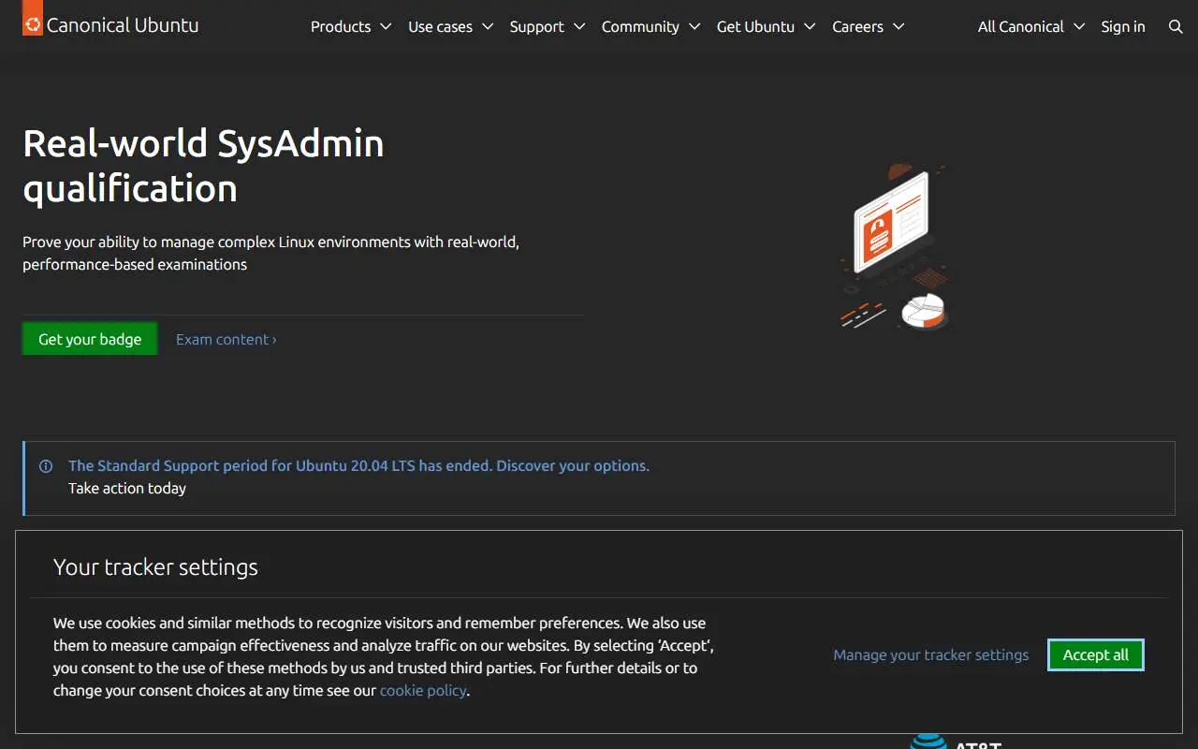Screen dimensions: 1198x749
Task: Click the Manage your tracker settings link
Action: (x=931, y=654)
